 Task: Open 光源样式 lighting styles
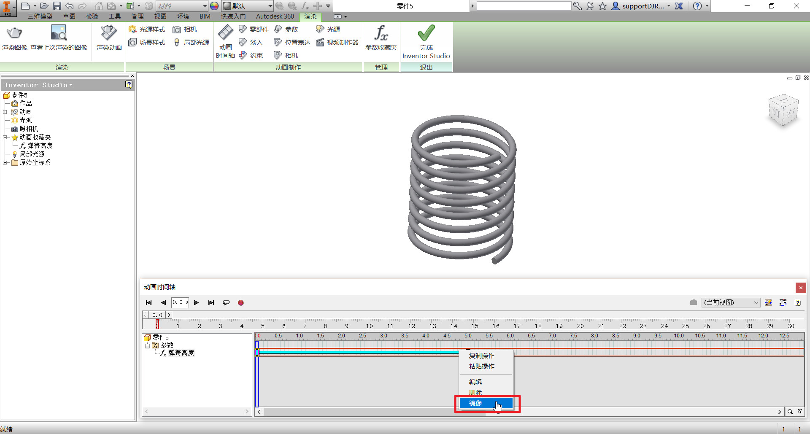pos(147,29)
